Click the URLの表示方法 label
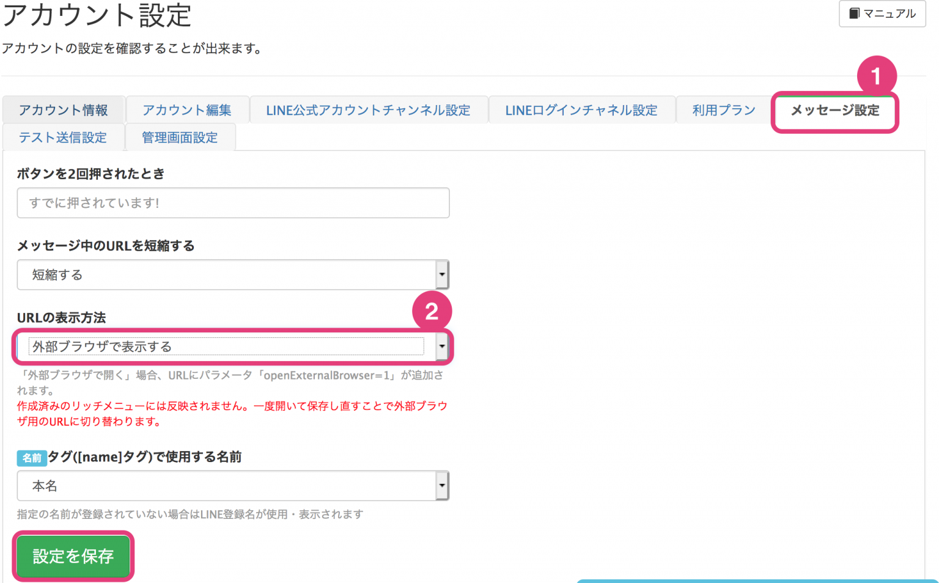The image size is (939, 583). [61, 318]
